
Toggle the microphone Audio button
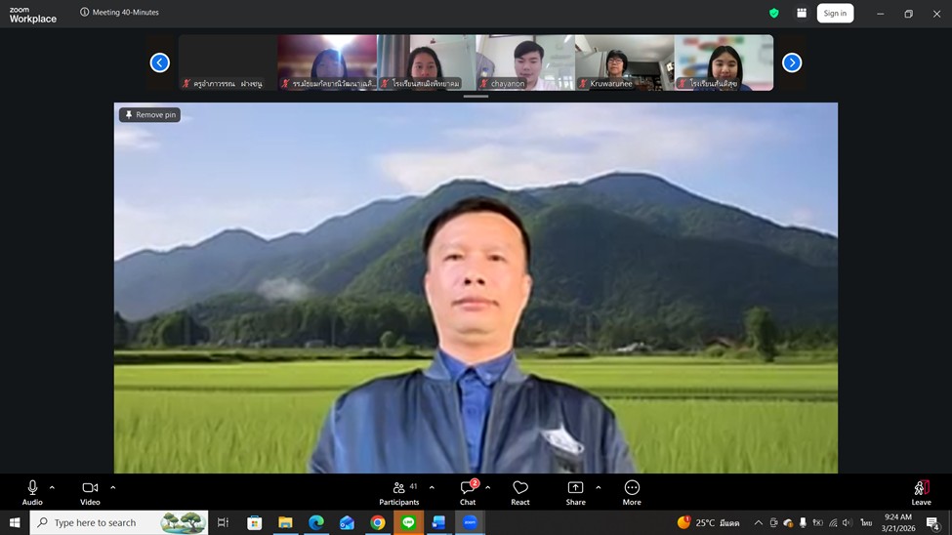coord(32,493)
